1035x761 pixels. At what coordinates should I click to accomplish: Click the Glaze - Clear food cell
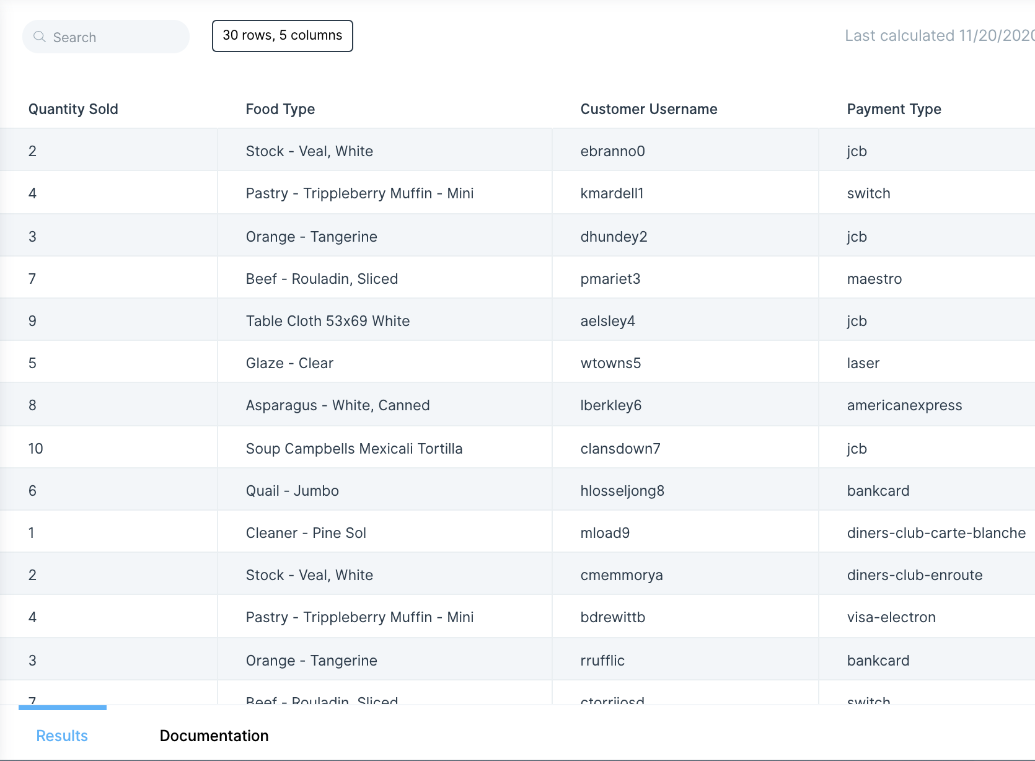(x=289, y=363)
